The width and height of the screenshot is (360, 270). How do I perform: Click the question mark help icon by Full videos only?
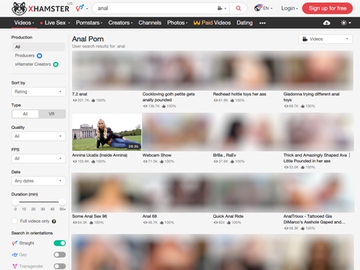54,221
